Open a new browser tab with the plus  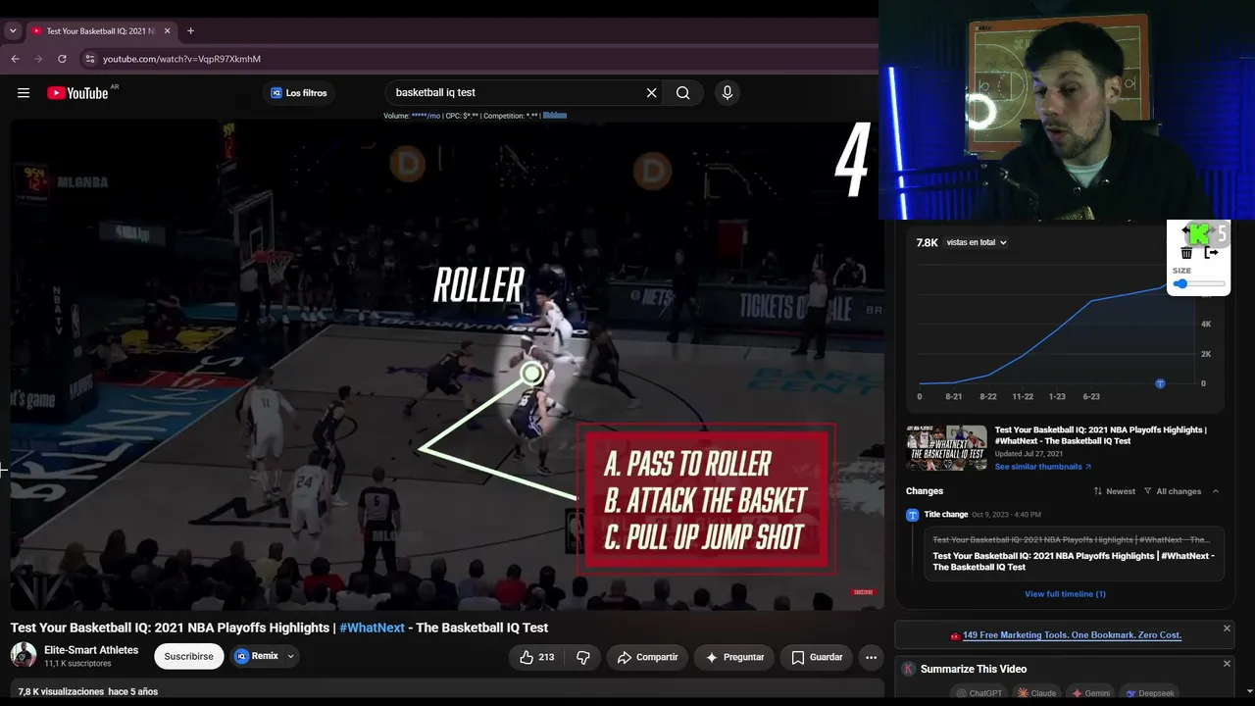point(190,31)
